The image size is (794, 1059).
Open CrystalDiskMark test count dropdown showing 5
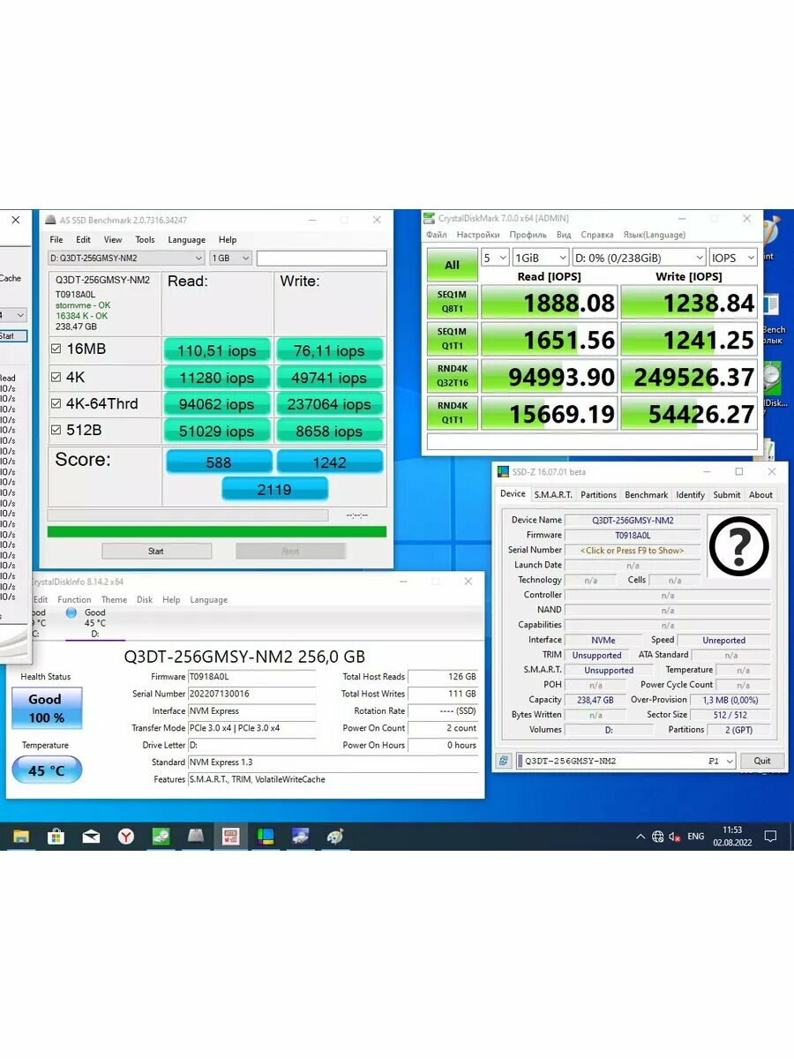click(x=495, y=258)
